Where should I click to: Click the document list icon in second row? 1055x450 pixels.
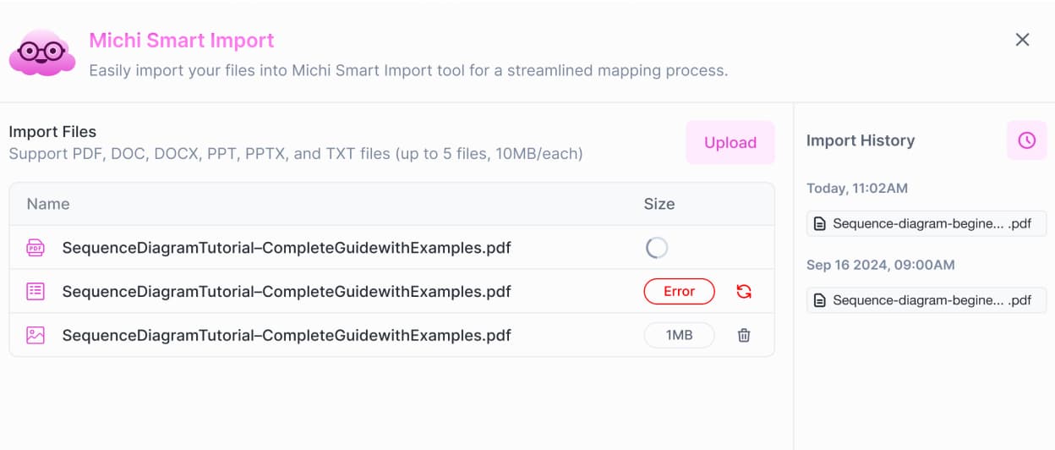[36, 292]
